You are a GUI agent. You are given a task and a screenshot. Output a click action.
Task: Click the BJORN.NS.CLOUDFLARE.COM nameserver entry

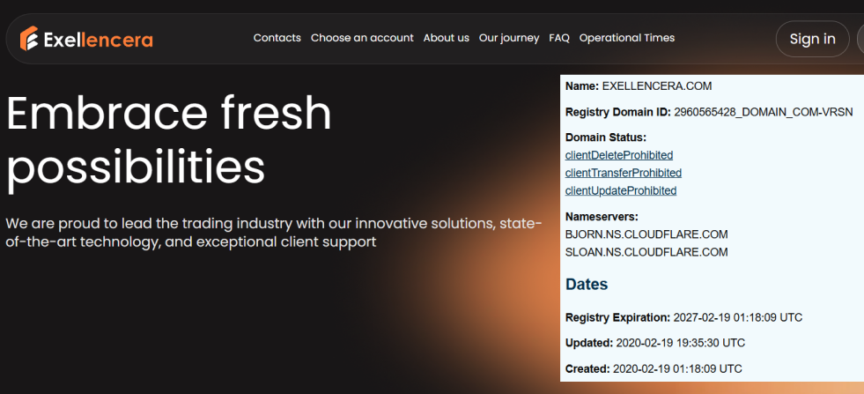pyautogui.click(x=646, y=234)
